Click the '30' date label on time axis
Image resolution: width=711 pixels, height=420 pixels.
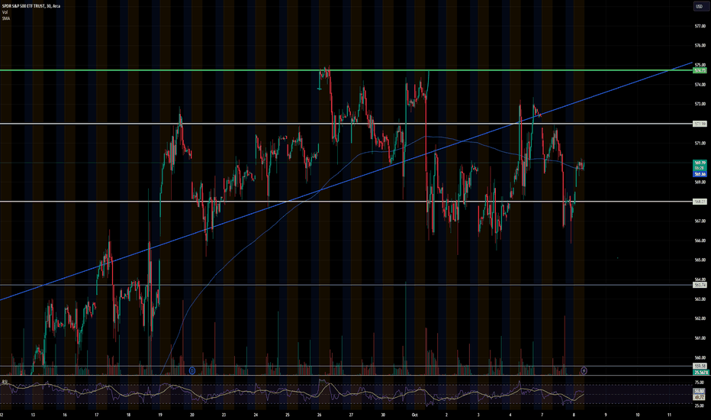(383, 415)
